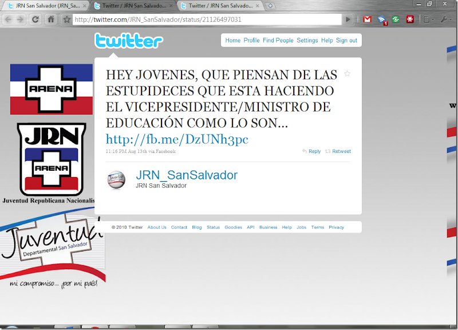This screenshot has height=330, width=458.
Task: Open Twitter Settings link
Action: (307, 40)
